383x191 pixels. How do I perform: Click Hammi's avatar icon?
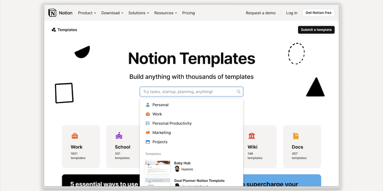177,169
